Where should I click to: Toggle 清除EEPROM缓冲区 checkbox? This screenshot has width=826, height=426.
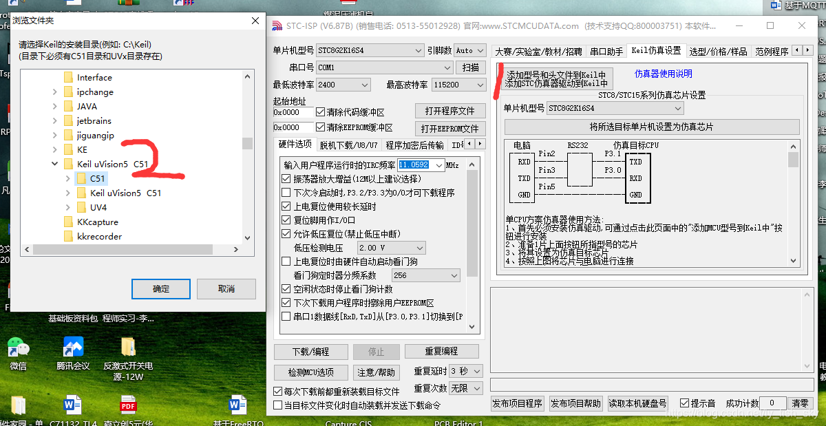[x=320, y=127]
